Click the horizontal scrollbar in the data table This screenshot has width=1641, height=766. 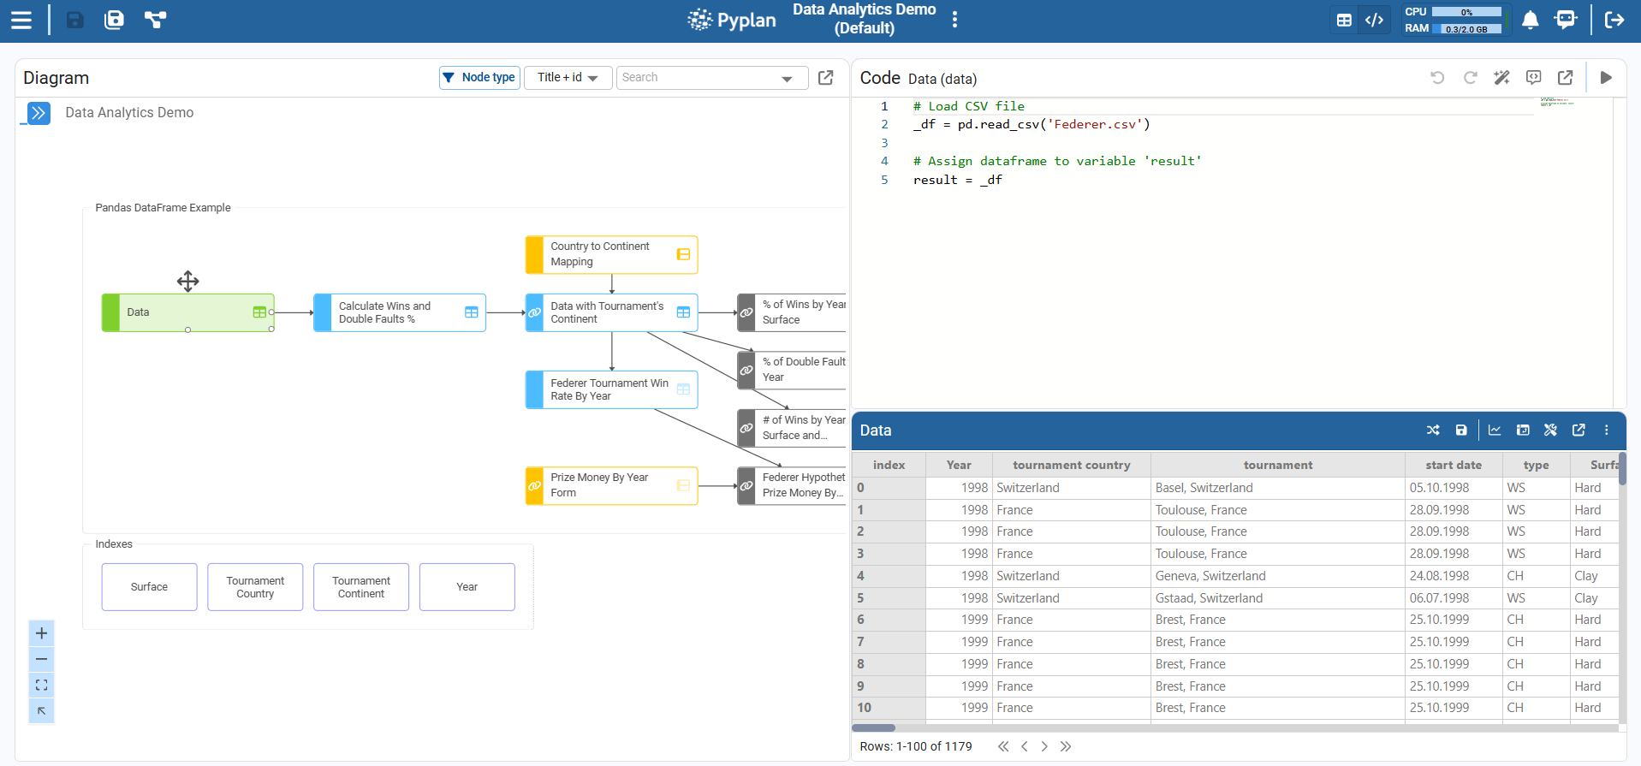(x=873, y=728)
